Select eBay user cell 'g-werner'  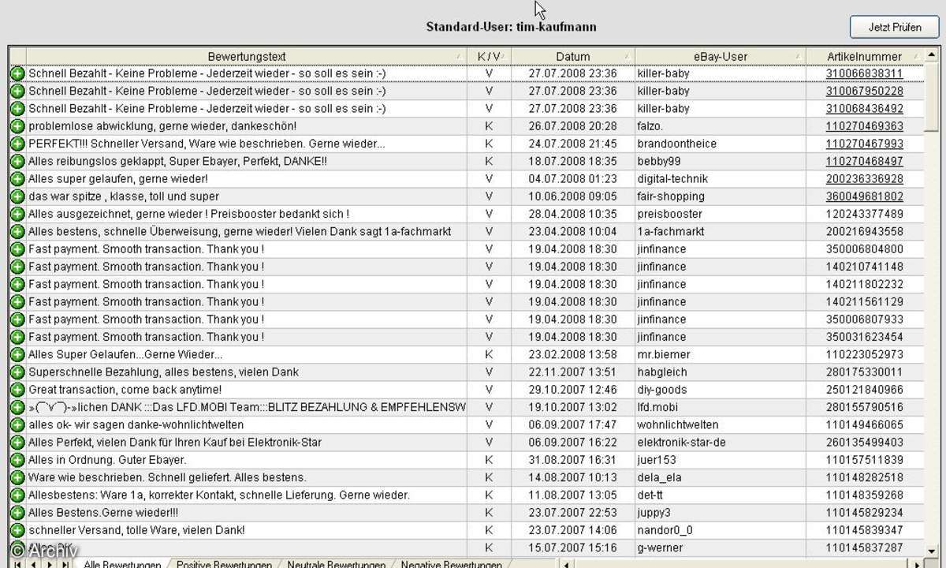point(721,547)
